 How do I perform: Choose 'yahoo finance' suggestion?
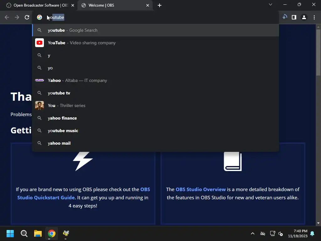point(155,118)
